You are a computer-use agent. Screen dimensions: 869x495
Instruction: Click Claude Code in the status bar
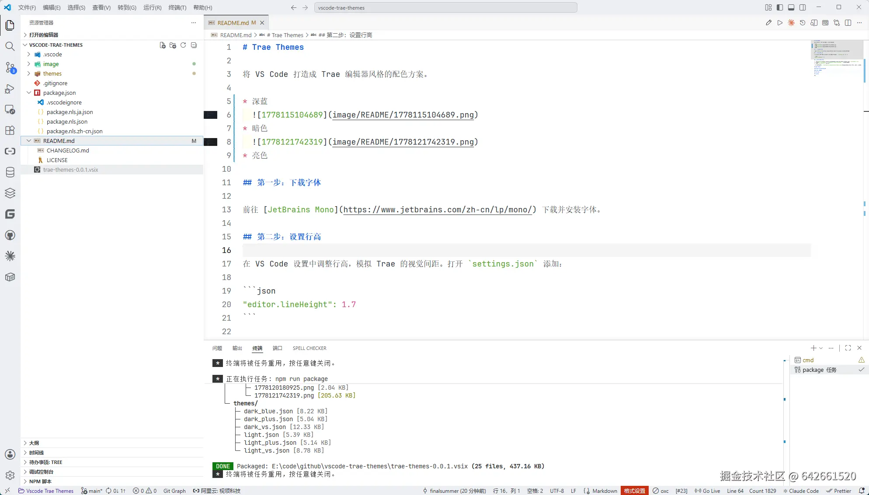(801, 491)
